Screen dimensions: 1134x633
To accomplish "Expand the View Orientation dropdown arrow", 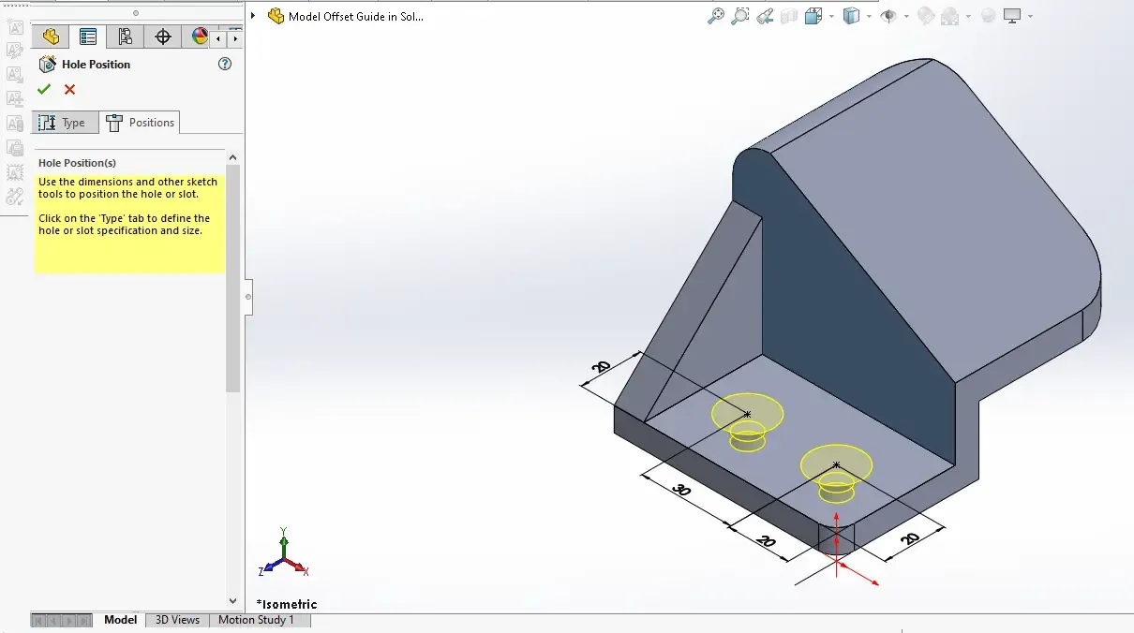I will (830, 17).
